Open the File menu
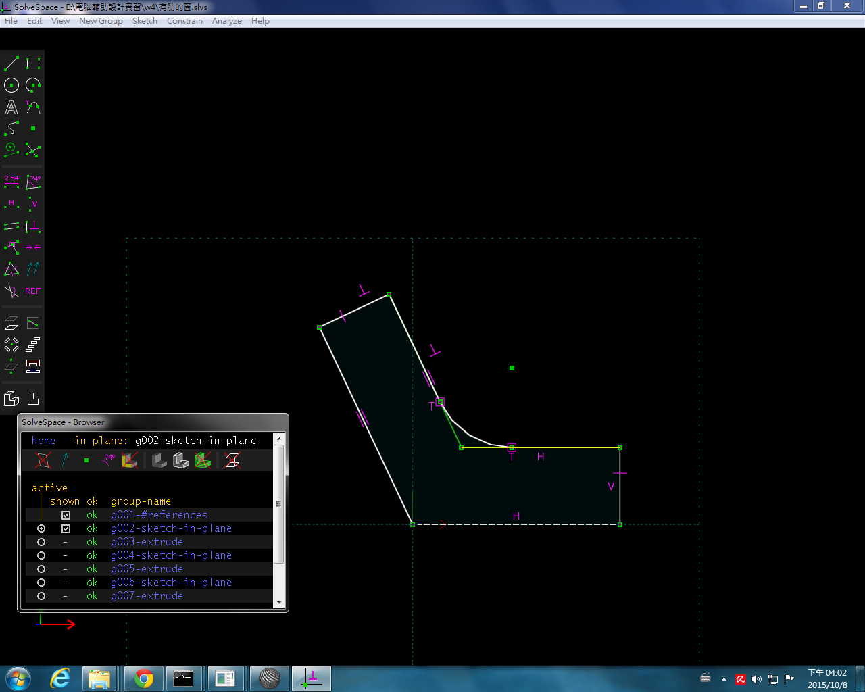 point(11,21)
